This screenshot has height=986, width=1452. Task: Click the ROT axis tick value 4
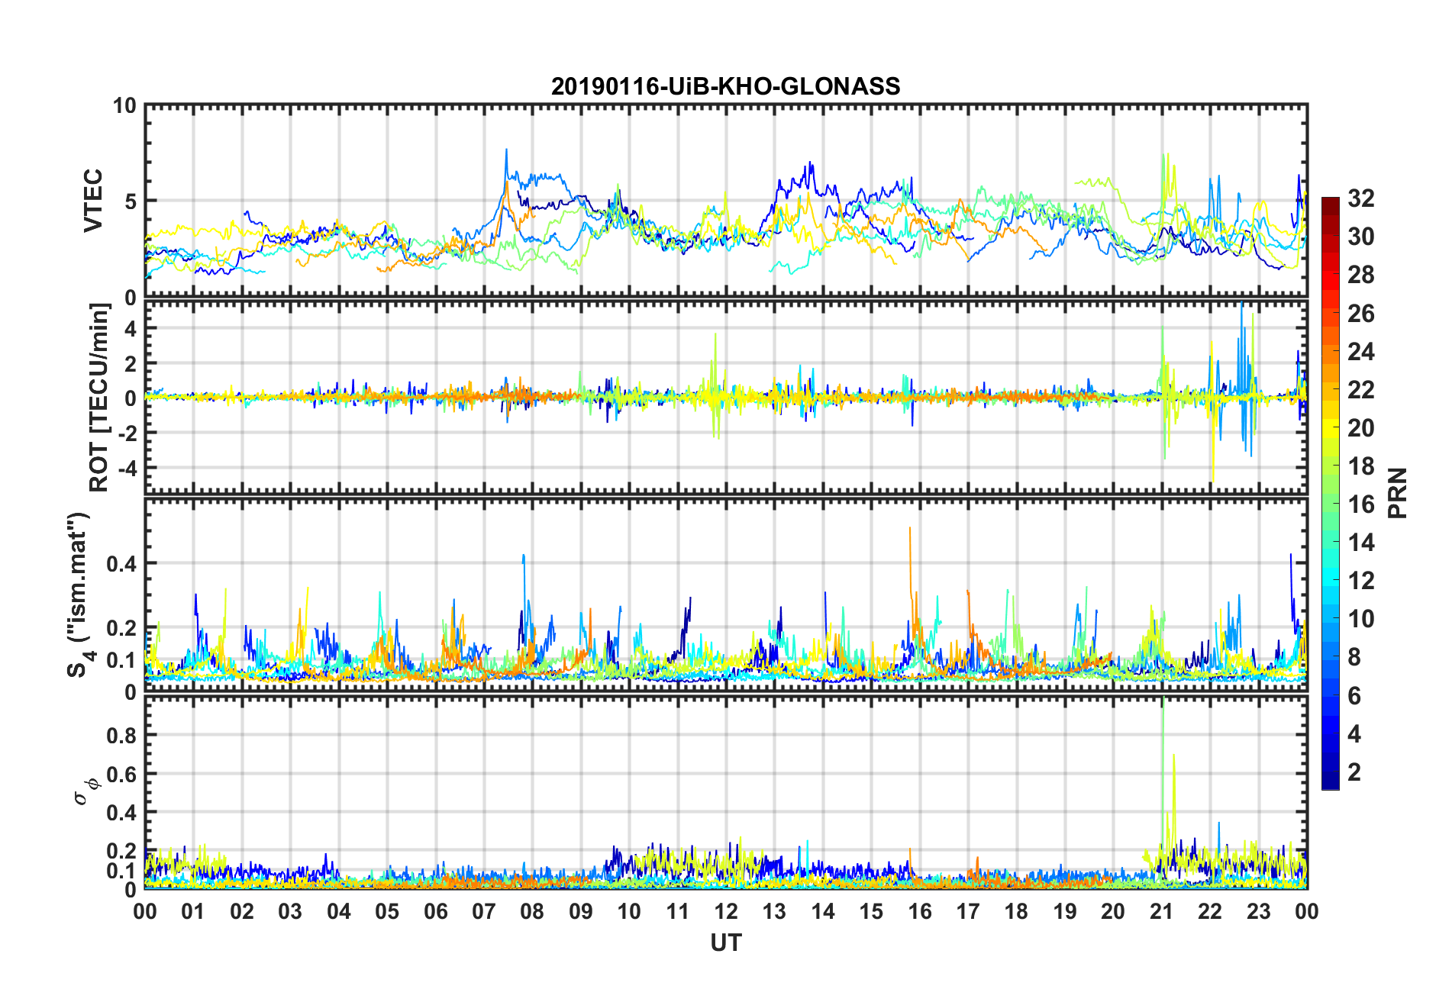coord(131,328)
